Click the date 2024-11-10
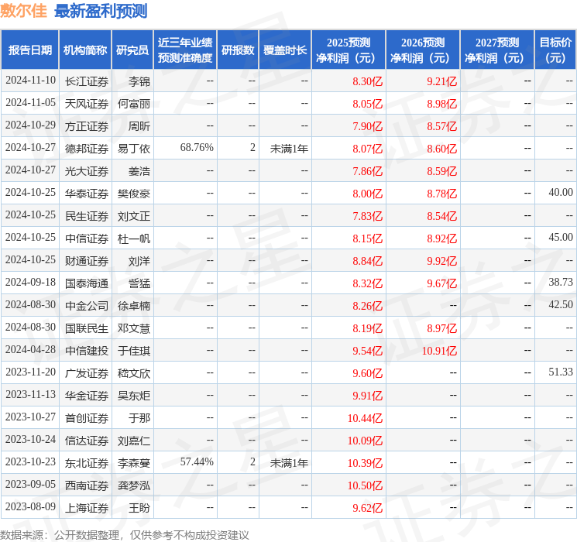Image resolution: width=577 pixels, height=542 pixels. tap(30, 81)
